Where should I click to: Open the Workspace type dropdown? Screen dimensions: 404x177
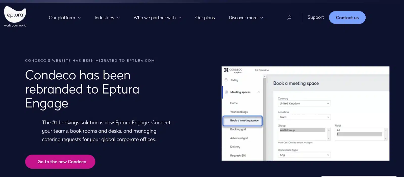(304, 155)
